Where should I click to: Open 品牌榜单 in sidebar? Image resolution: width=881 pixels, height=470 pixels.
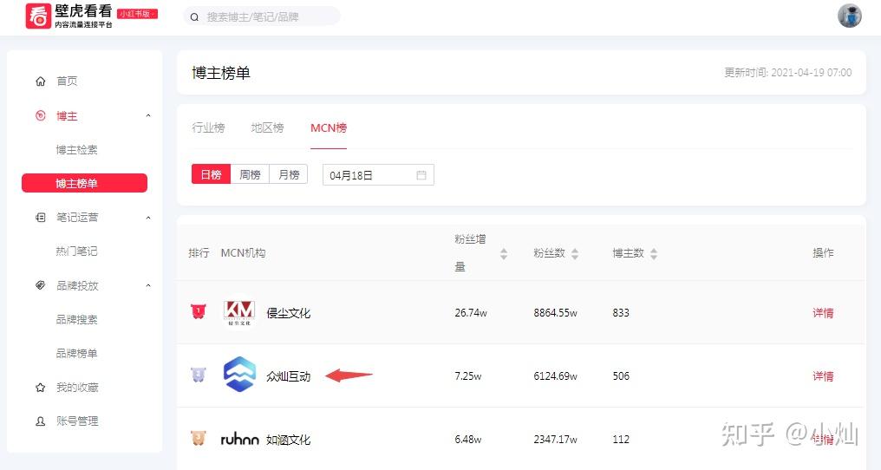(x=76, y=354)
